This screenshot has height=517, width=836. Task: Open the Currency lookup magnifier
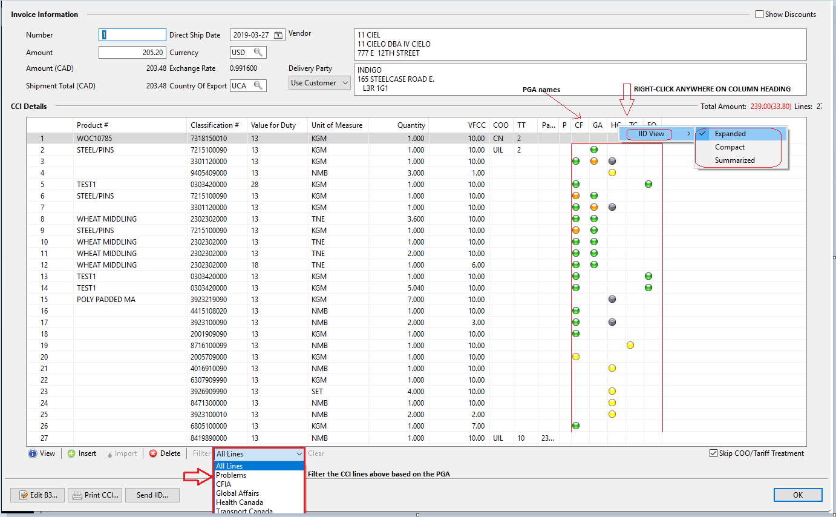258,53
